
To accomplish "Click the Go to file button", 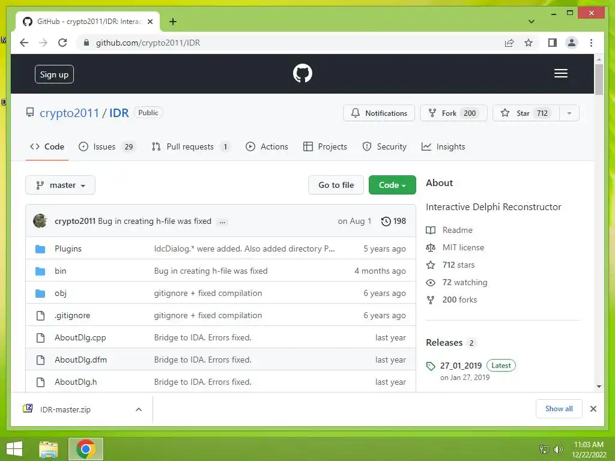I will tap(336, 185).
